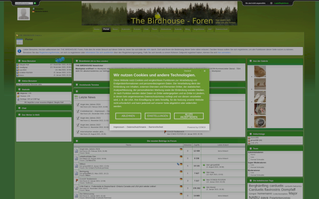Close the cookie consent dialog
319x199 pixels.
point(205,71)
